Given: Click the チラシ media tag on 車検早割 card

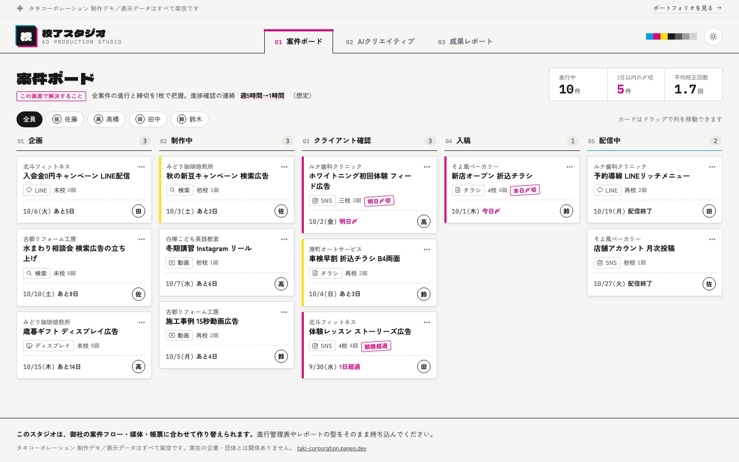Looking at the screenshot, I should (x=325, y=274).
